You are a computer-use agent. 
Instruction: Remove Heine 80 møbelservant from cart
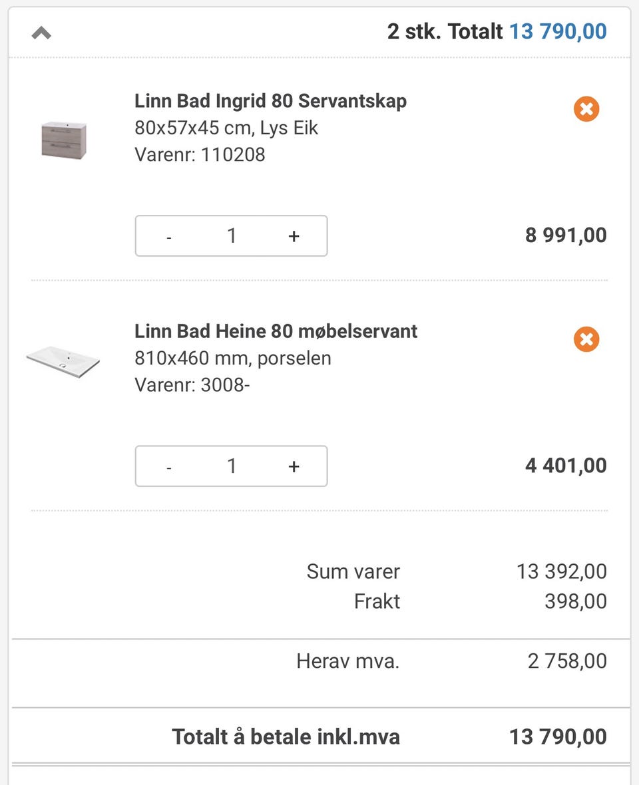[586, 339]
